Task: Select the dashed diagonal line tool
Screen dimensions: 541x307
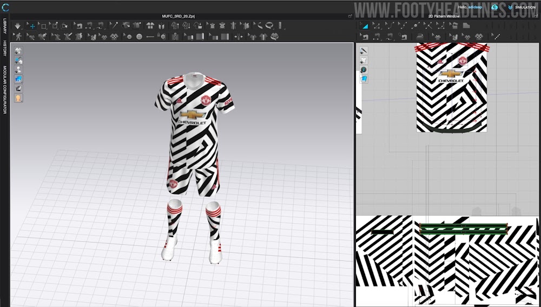Action: [496, 36]
